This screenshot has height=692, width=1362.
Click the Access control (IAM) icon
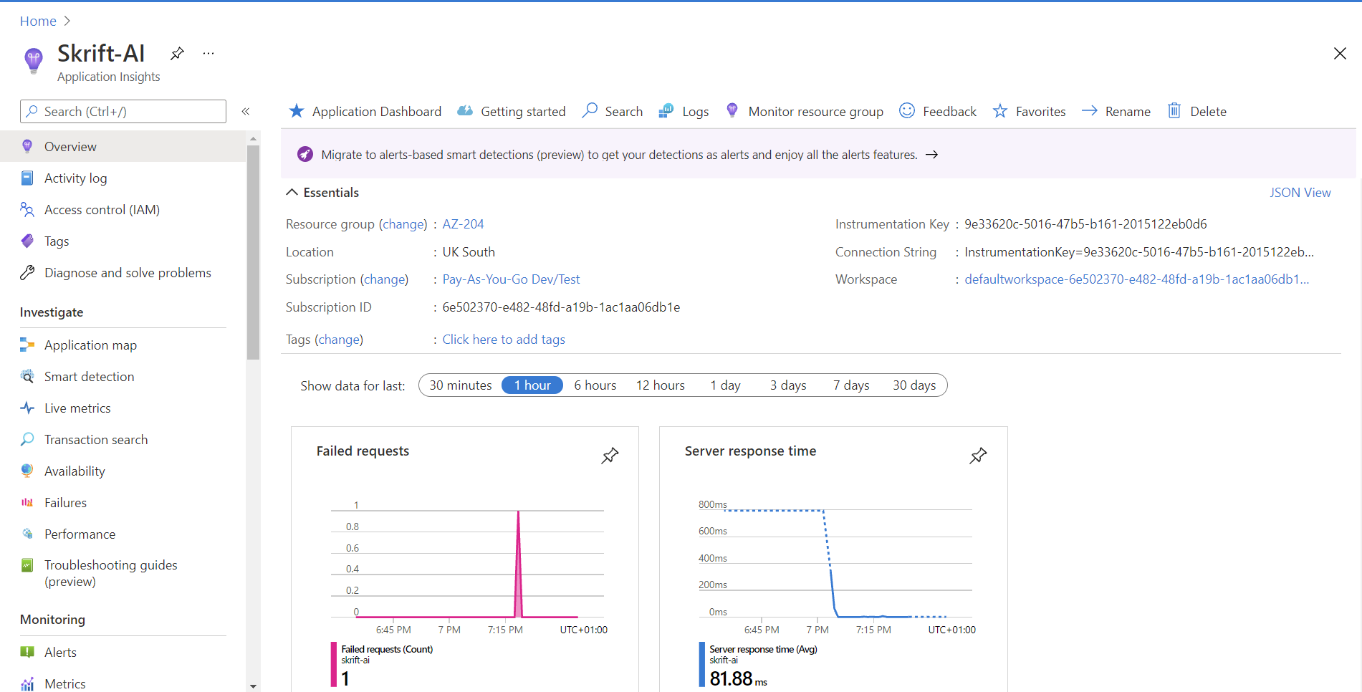(27, 210)
